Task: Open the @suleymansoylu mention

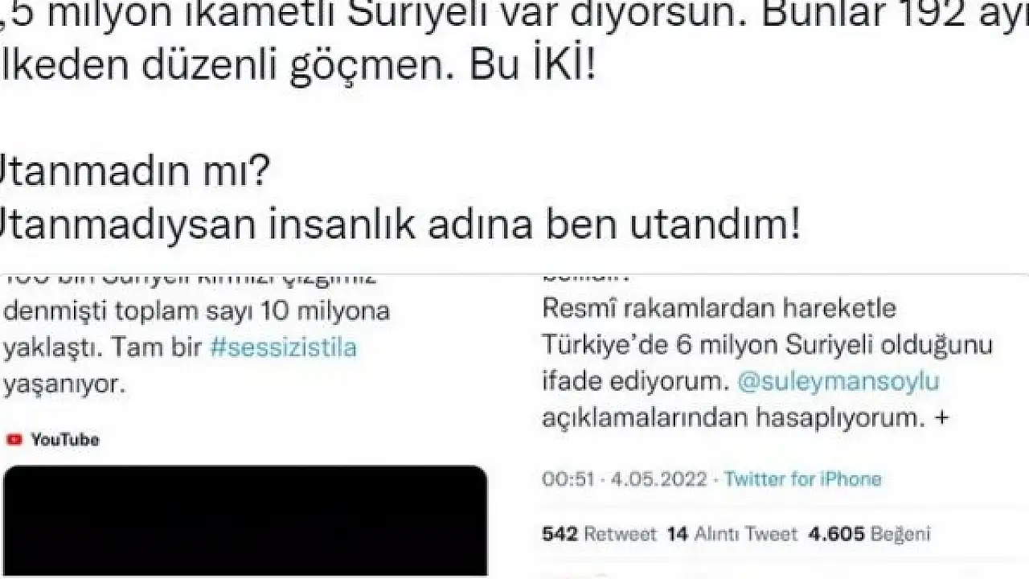Action: 838,383
